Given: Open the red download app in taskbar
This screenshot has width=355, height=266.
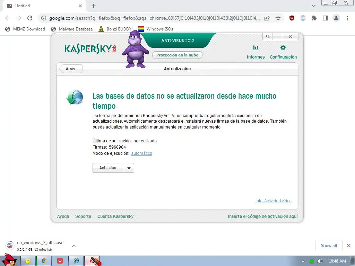Looking at the screenshot, I should (x=60, y=261).
